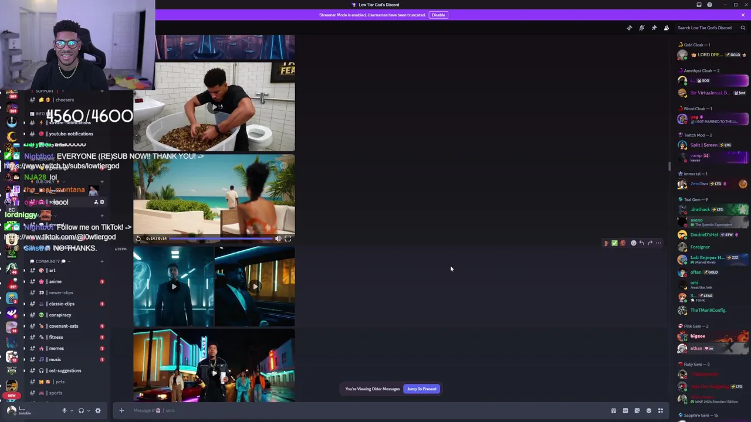Open the Help question mark icon

[x=709, y=5]
